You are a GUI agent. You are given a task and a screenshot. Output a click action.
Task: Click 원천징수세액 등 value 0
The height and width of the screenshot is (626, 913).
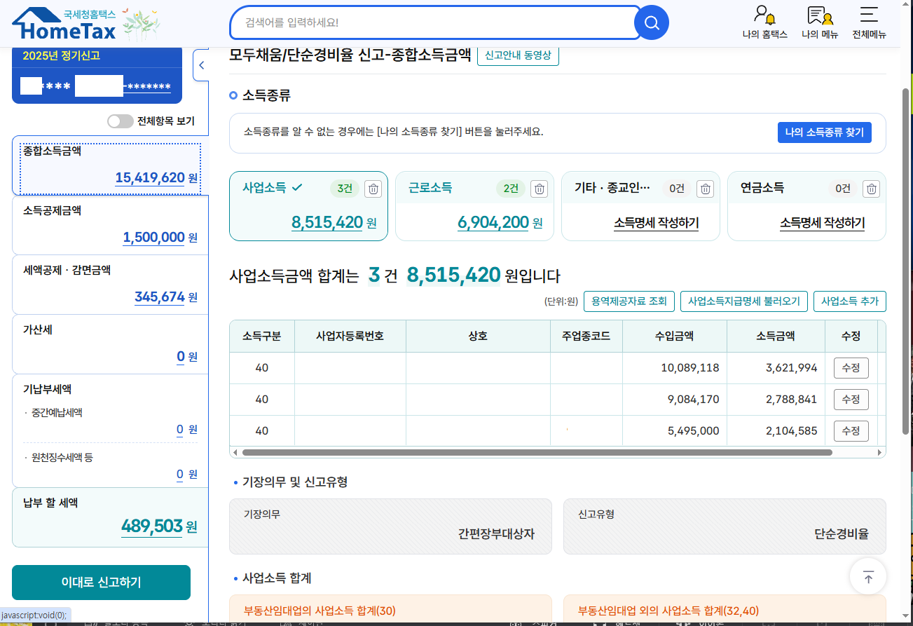180,474
